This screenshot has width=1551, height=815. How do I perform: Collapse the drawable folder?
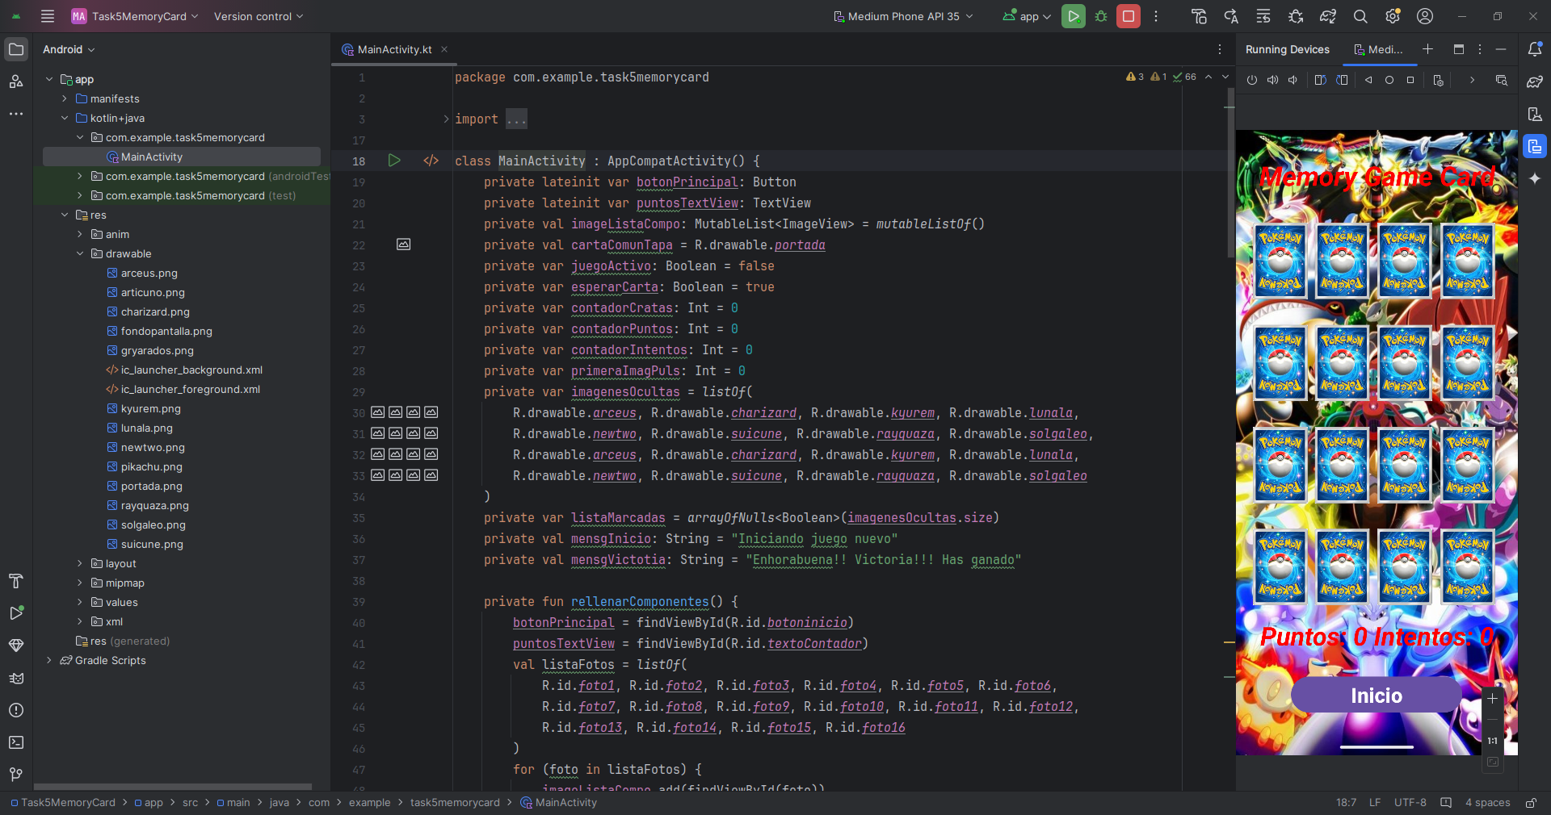click(x=80, y=253)
